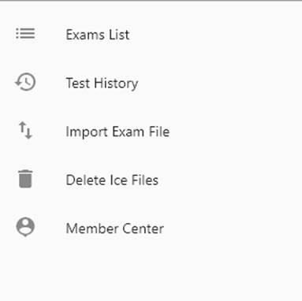This screenshot has height=301, width=302.
Task: Choose Delete Ice Files
Action: click(x=151, y=180)
